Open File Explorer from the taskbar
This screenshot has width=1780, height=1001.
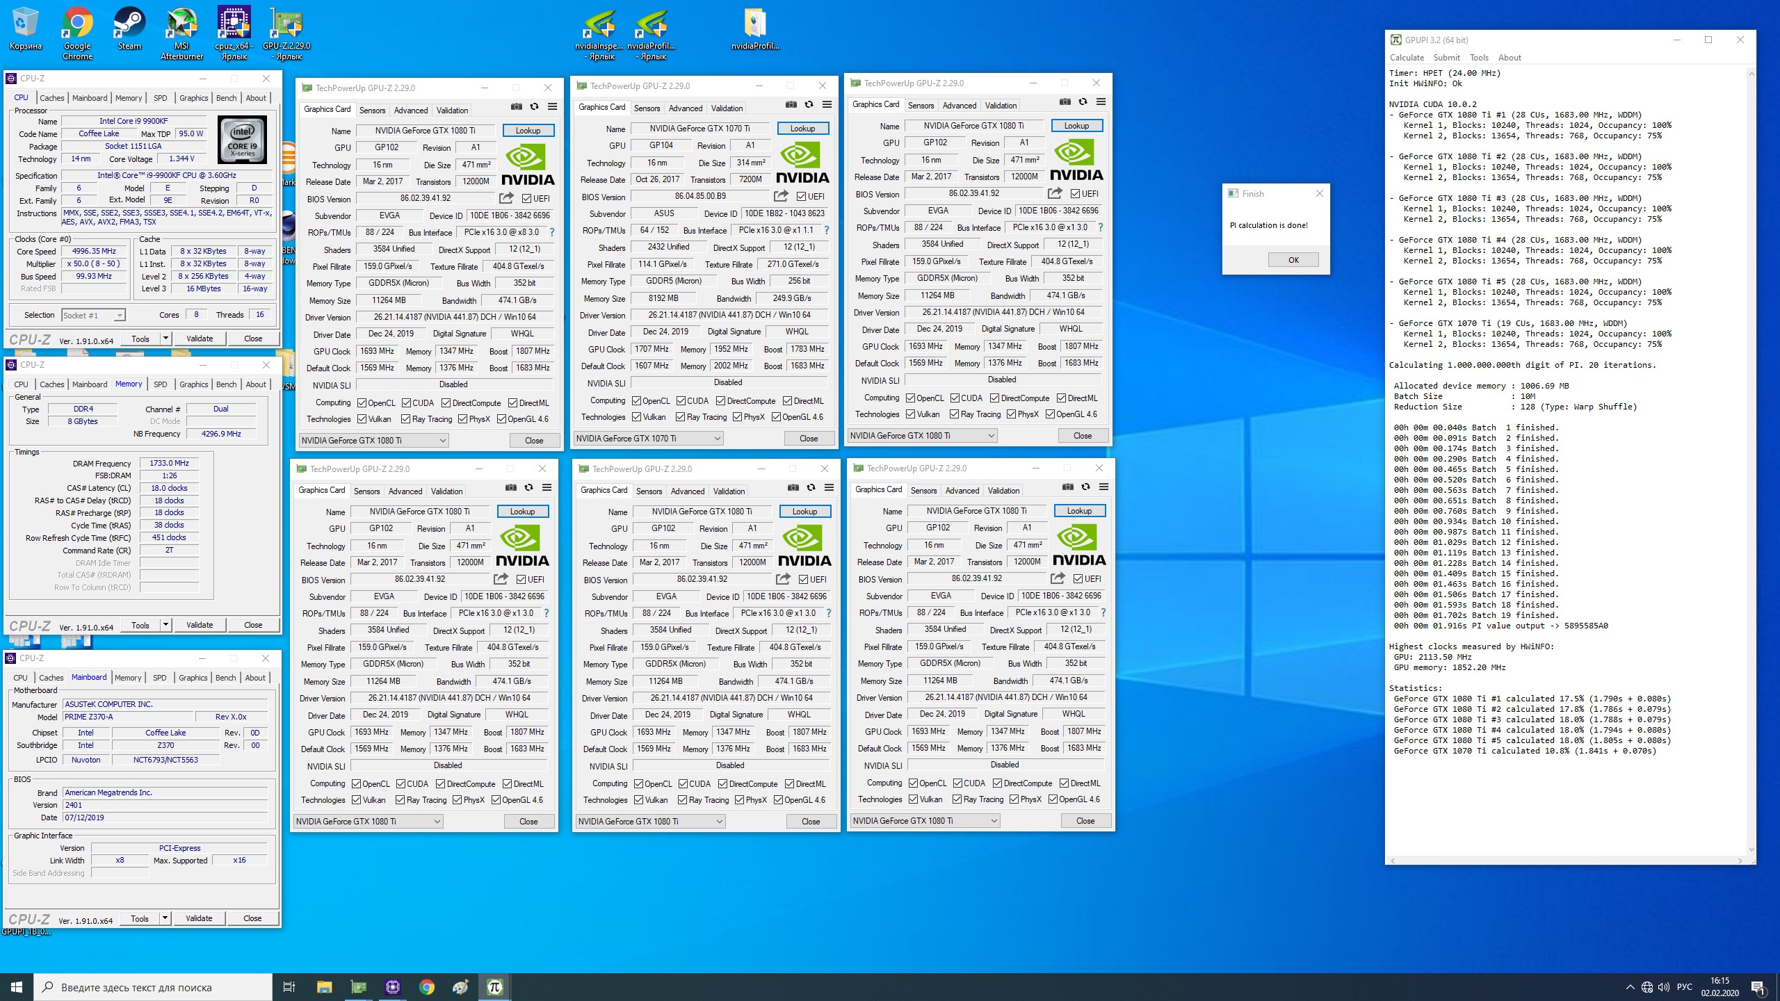(324, 986)
